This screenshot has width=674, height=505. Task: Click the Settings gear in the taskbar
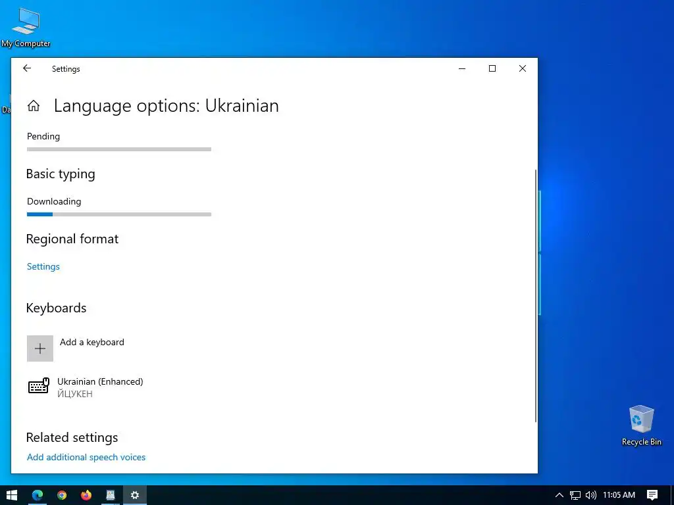click(x=134, y=495)
